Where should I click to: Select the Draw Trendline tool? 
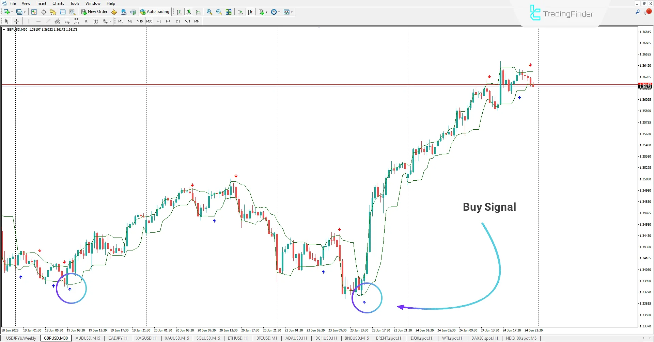[48, 21]
